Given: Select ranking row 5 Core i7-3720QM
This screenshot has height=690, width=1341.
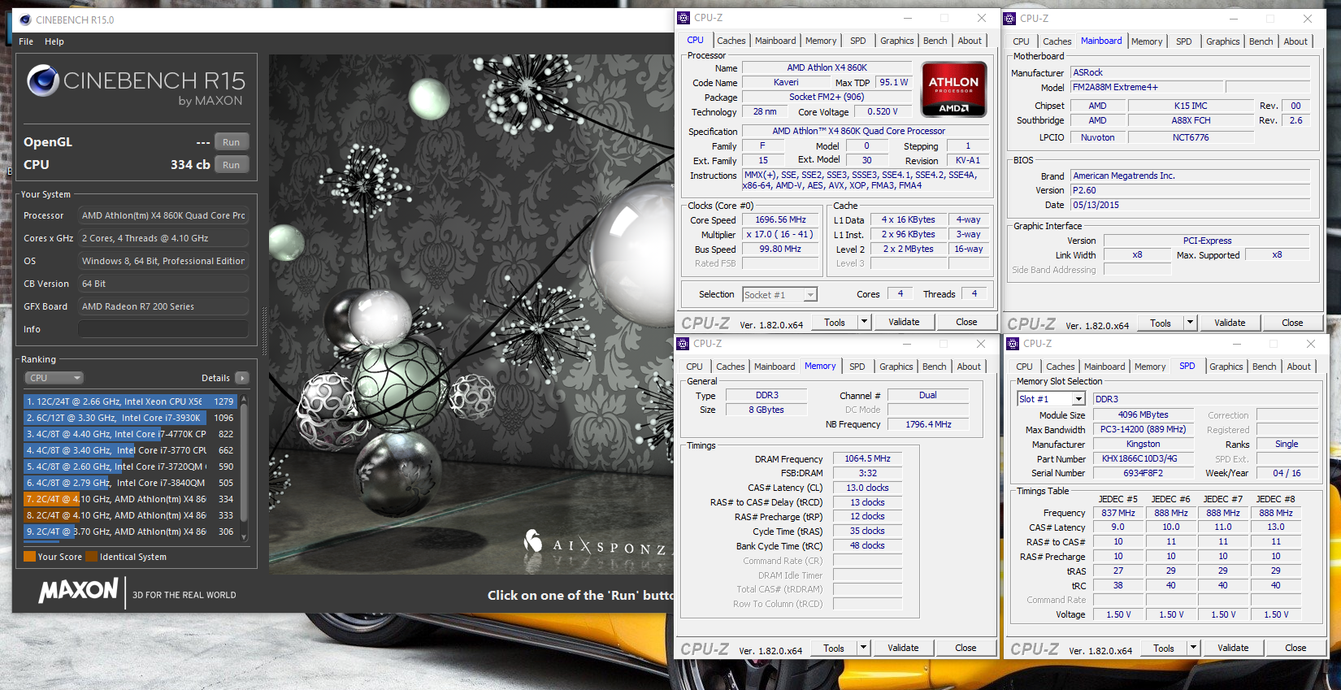Looking at the screenshot, I should tap(131, 467).
